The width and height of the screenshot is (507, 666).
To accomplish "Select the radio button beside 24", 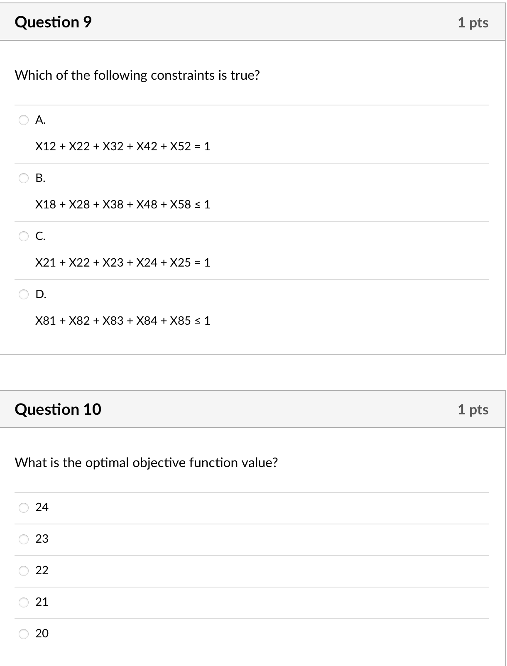I will [24, 507].
